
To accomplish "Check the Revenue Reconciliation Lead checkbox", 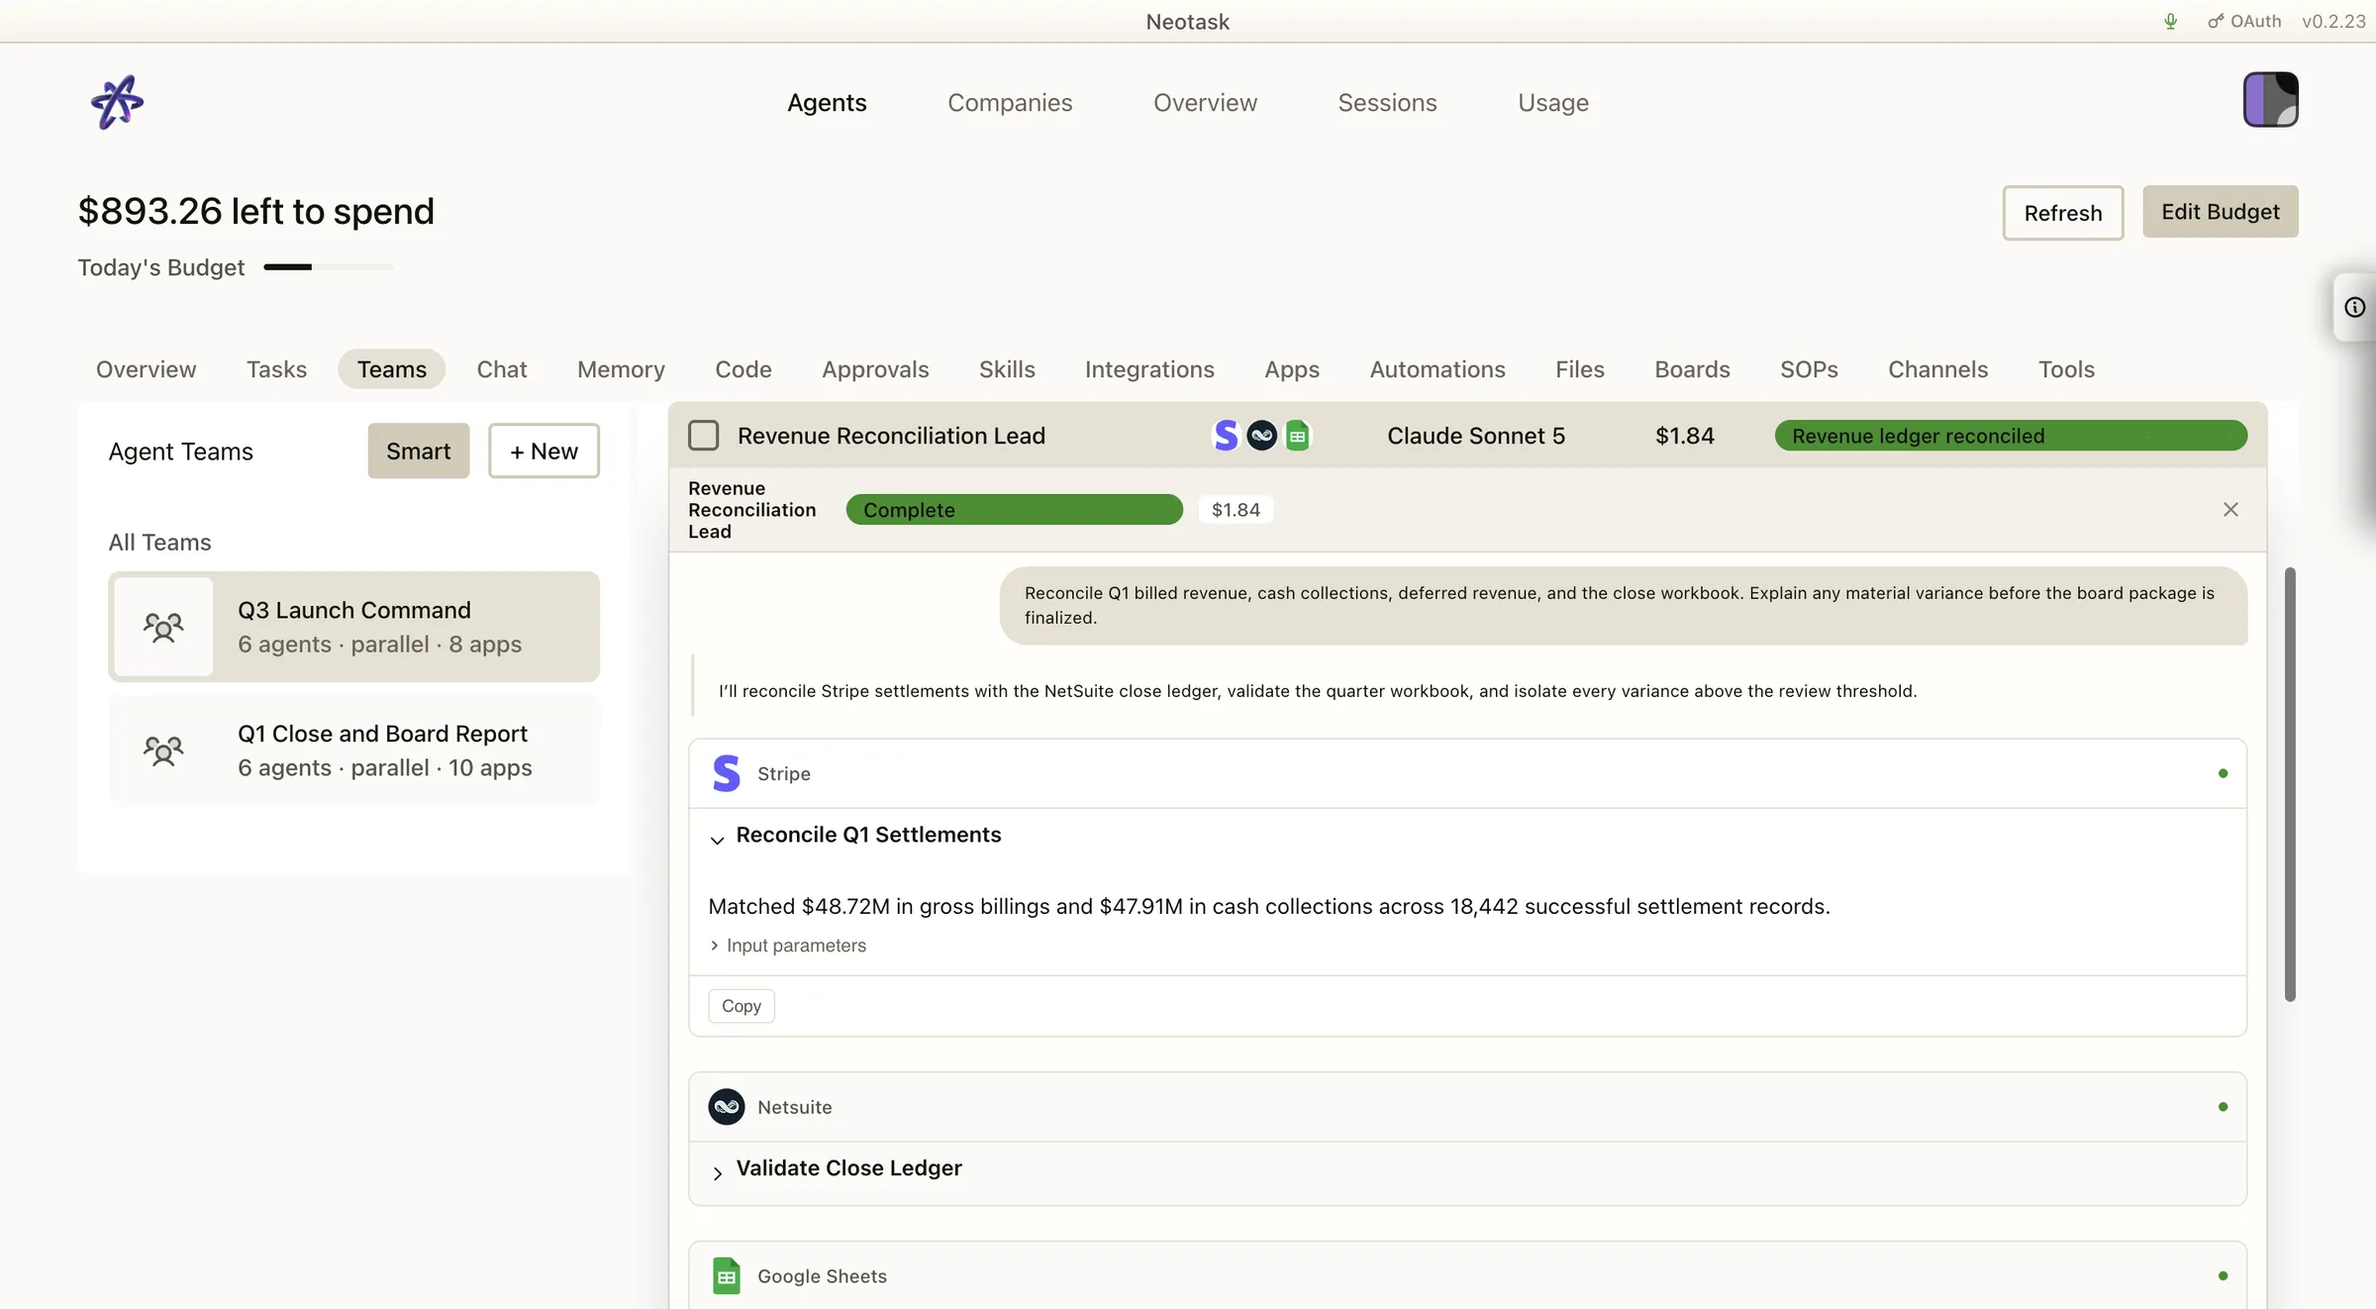I will click(703, 435).
